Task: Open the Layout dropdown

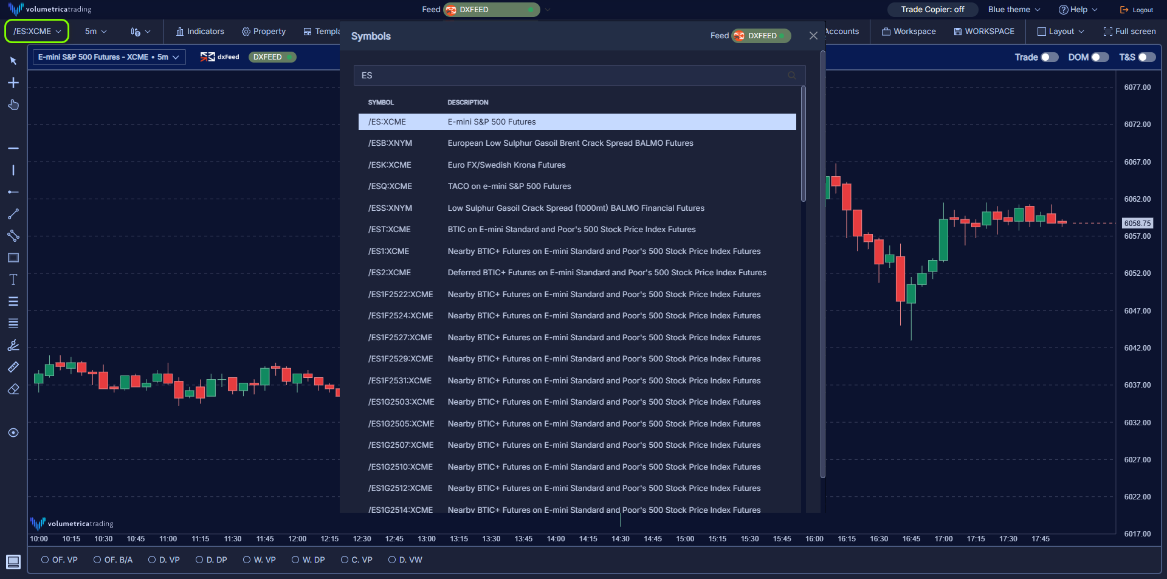Action: [x=1061, y=32]
